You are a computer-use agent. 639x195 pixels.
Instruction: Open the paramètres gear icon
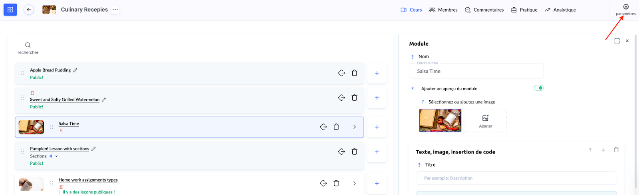626,7
